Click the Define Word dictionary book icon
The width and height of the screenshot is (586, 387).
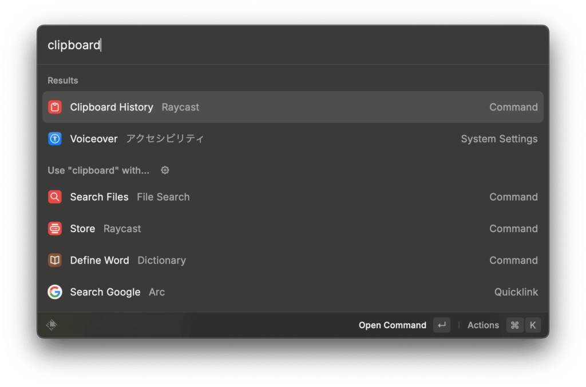point(55,260)
